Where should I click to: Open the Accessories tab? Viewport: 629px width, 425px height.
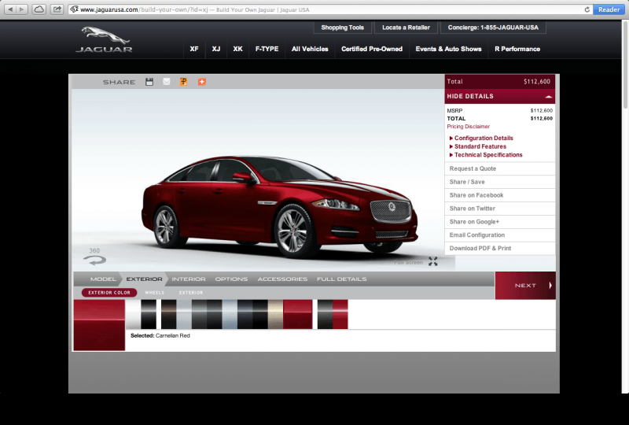[282, 279]
